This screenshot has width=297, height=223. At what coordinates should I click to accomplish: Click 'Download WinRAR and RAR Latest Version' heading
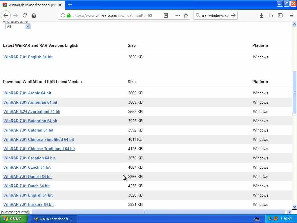(x=42, y=82)
